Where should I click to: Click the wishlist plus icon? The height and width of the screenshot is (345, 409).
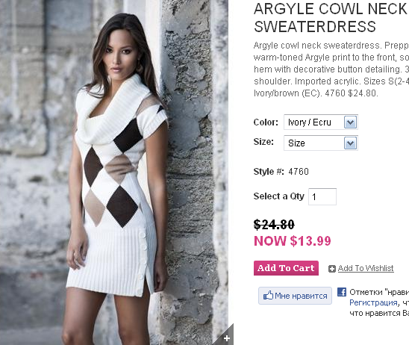[332, 269]
